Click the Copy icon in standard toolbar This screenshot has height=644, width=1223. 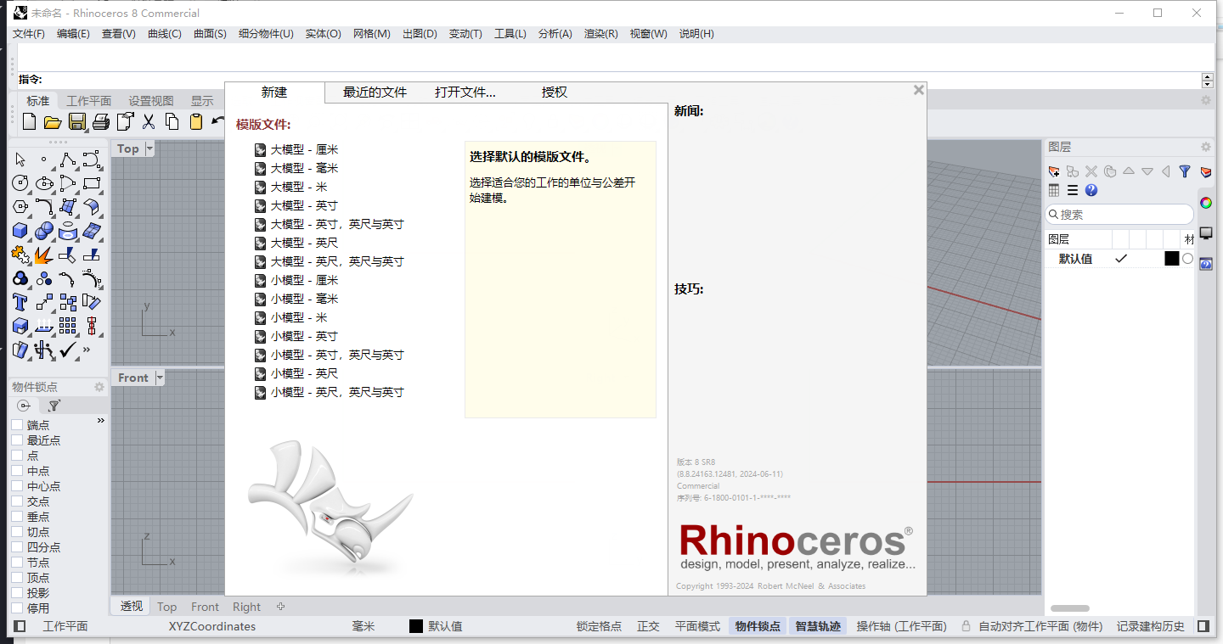point(172,121)
